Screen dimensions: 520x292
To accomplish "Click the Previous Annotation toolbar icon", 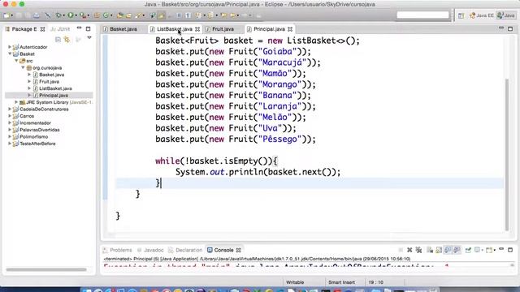I will tap(210, 15).
